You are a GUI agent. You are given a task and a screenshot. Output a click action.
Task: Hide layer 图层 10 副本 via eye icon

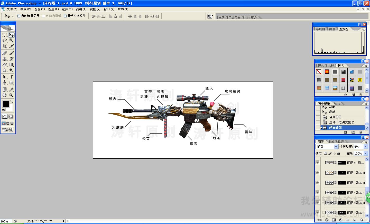click(318, 162)
